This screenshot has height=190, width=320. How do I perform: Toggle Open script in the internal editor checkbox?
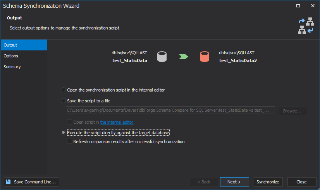[69, 122]
